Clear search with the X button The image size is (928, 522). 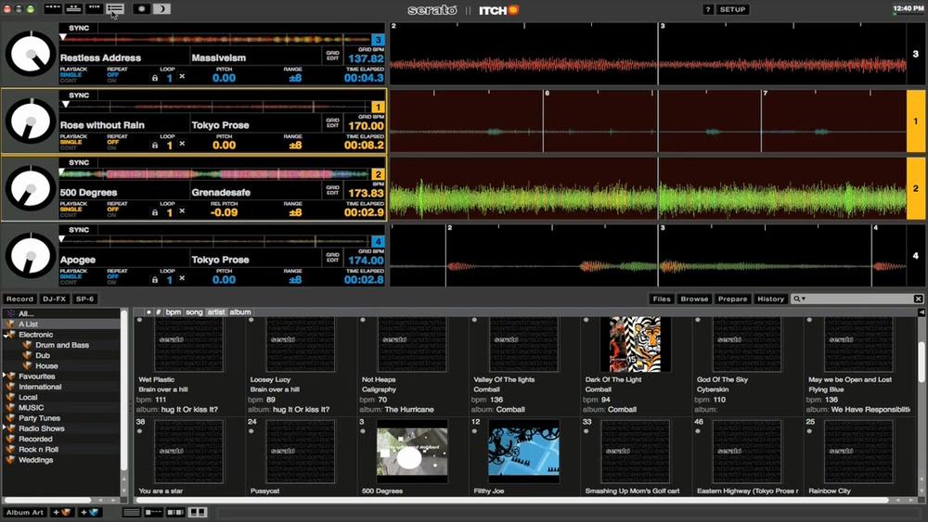(919, 299)
